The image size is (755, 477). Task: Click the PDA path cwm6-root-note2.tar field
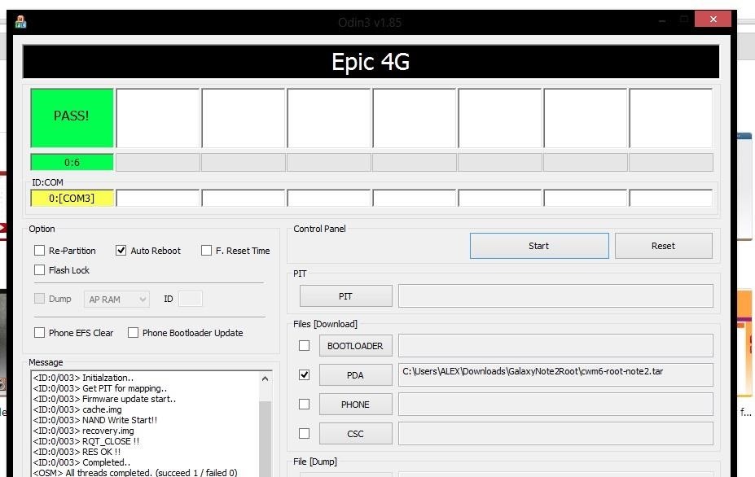coord(555,374)
